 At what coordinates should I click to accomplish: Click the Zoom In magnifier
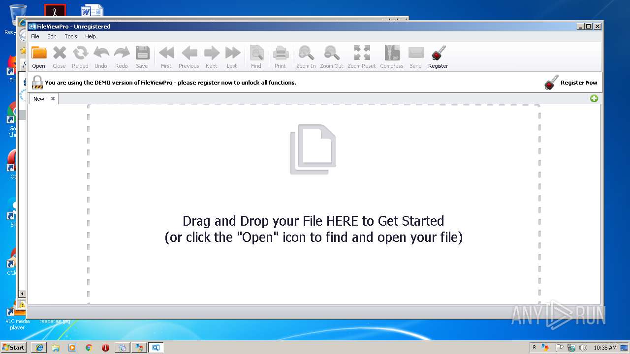pyautogui.click(x=306, y=53)
